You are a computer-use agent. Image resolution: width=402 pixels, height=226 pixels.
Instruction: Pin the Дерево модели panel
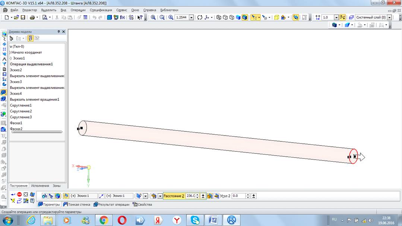(x=58, y=32)
